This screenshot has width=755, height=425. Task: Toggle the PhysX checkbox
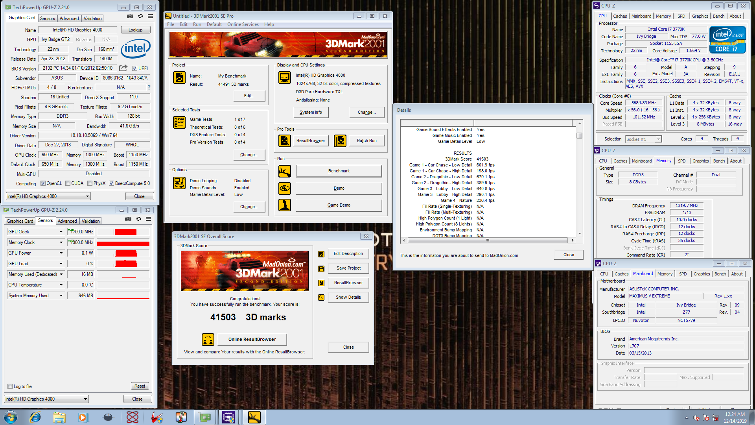click(x=90, y=183)
